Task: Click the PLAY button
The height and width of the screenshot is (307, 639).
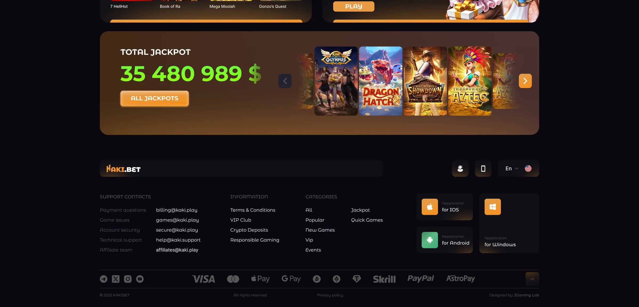Action: point(354,6)
